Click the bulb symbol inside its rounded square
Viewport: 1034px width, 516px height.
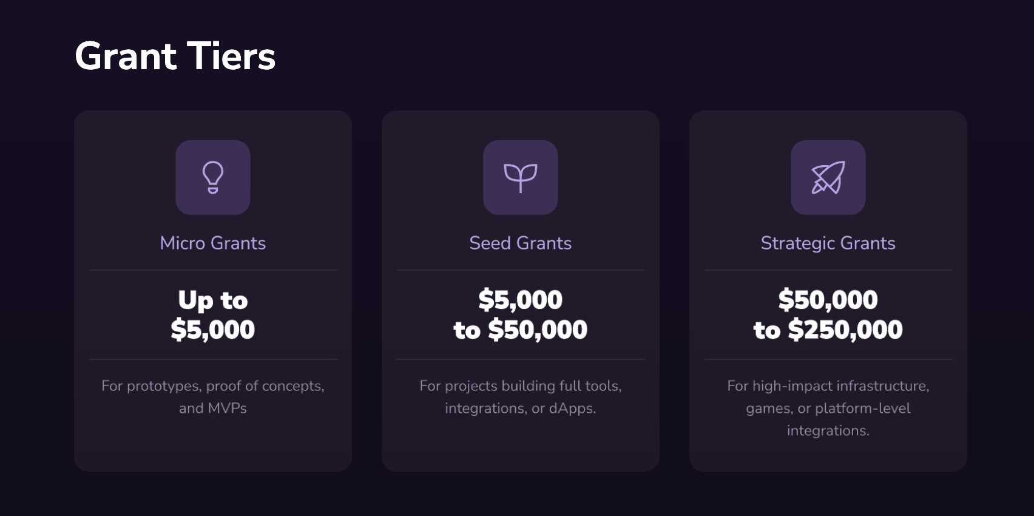213,177
